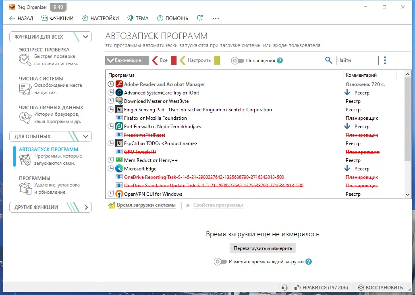
Task: Click the Advanced SystemCare Tray icon
Action: pos(119,93)
